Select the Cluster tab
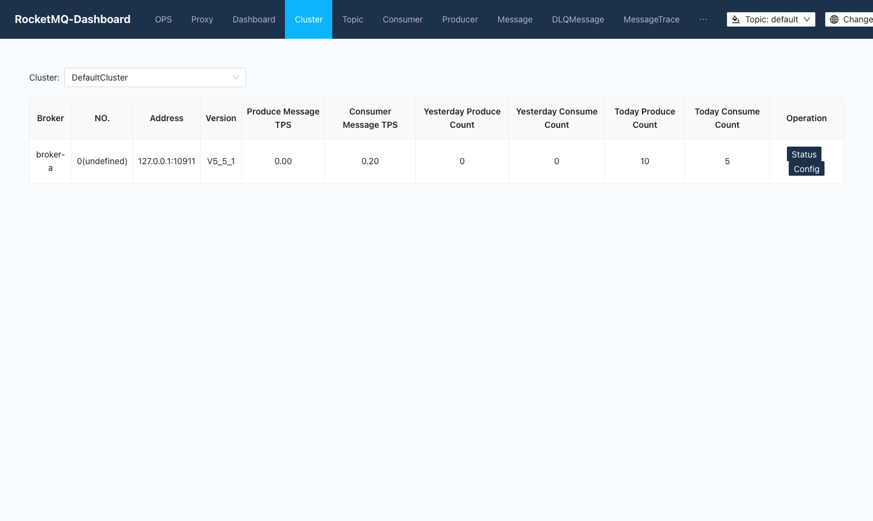 click(309, 19)
